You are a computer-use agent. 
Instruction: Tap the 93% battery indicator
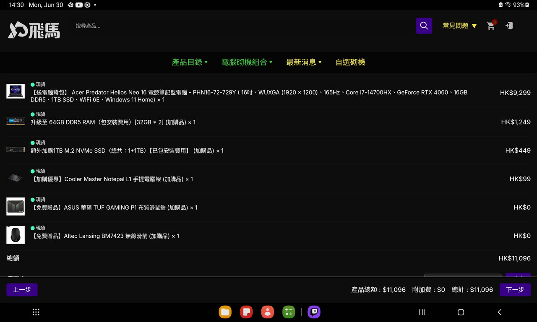(x=521, y=5)
